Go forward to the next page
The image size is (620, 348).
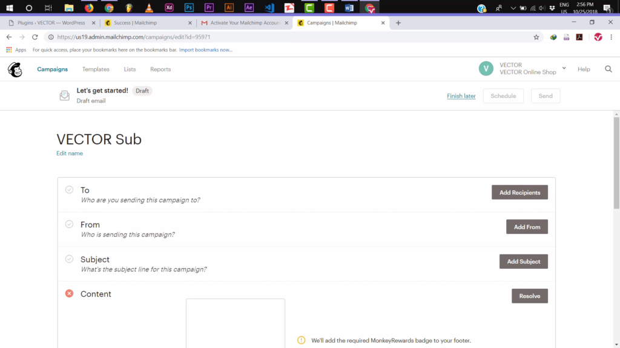(x=22, y=37)
